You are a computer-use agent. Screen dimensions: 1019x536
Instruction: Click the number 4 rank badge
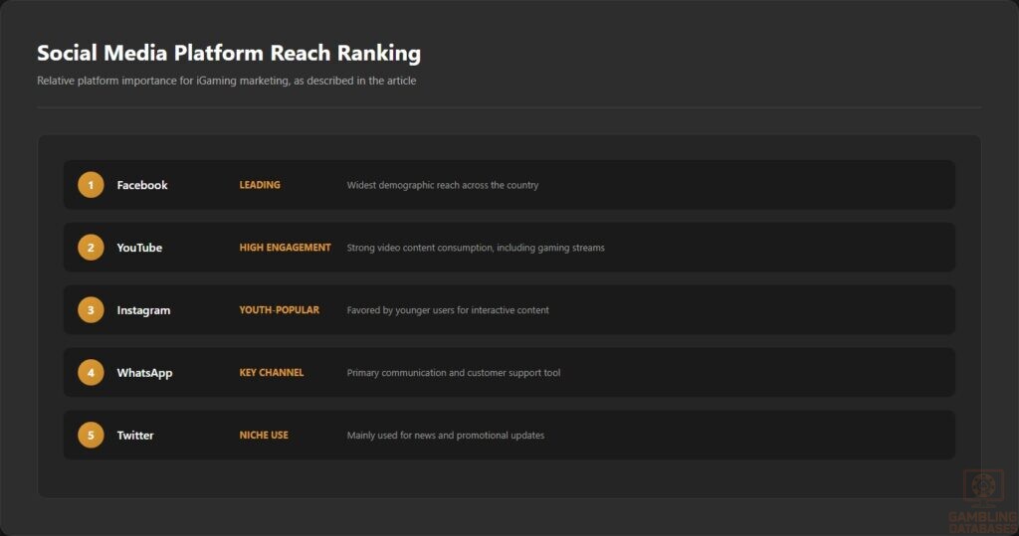click(x=91, y=373)
